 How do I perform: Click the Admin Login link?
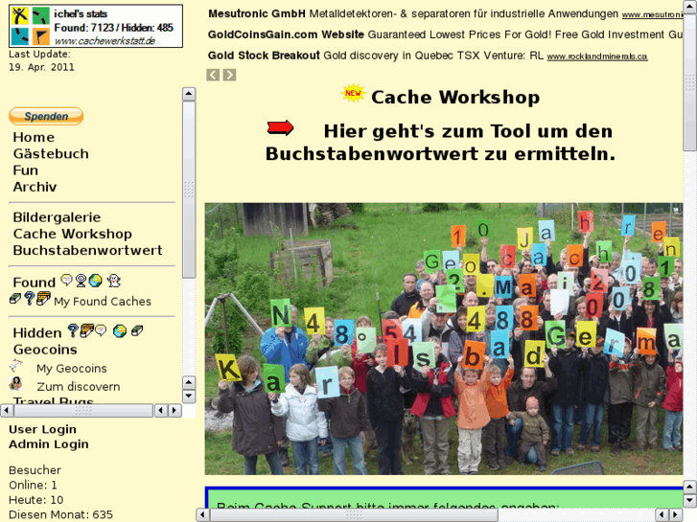tap(49, 444)
